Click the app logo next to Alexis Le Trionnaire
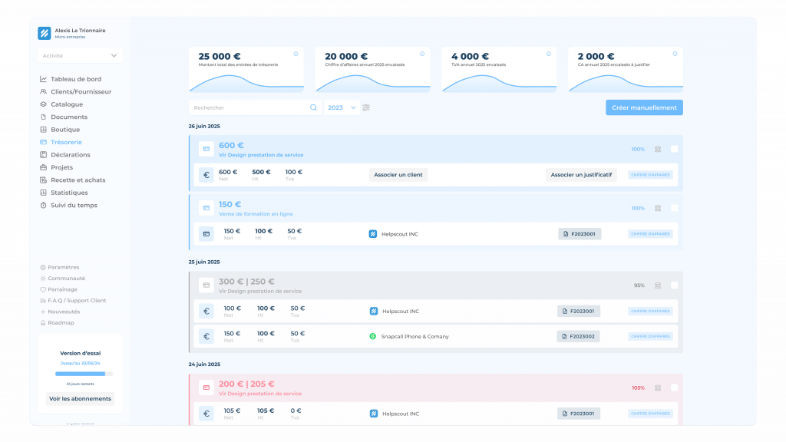 [44, 33]
